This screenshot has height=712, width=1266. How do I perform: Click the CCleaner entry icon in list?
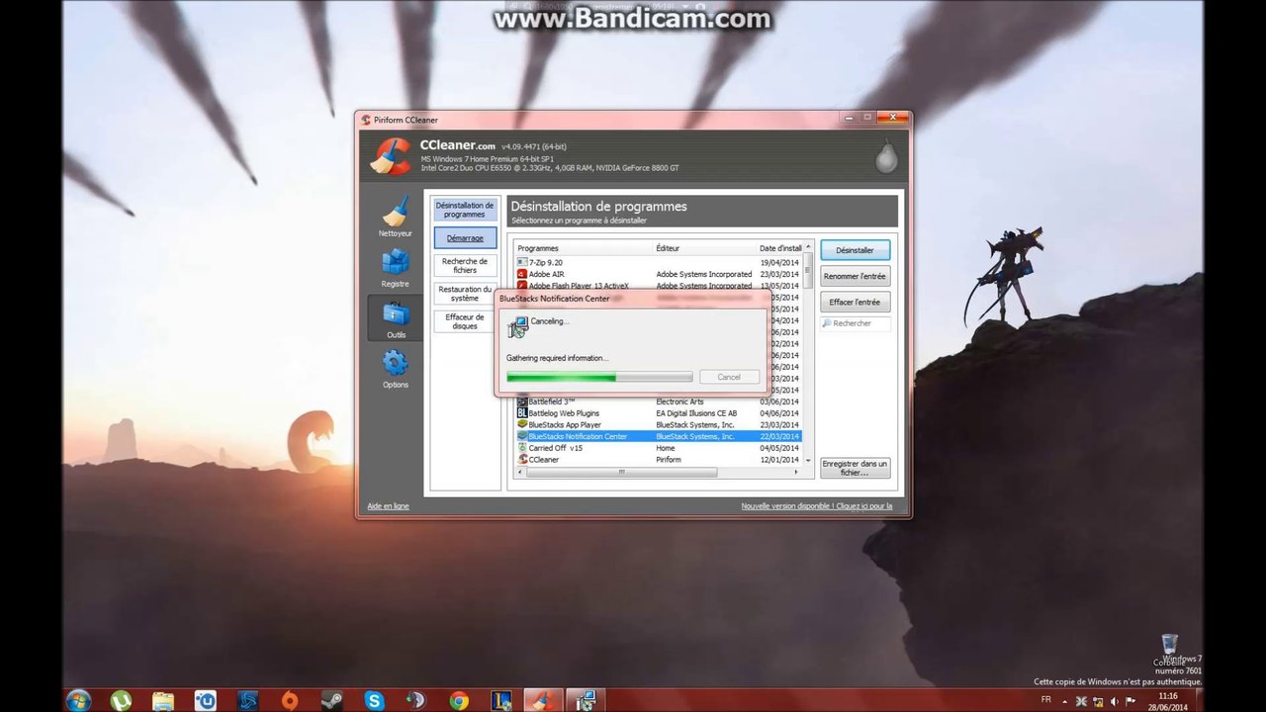(521, 460)
